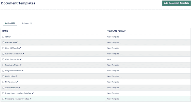
Task: Click the edit pencil for HTML Best Practice
Action: click(21, 59)
